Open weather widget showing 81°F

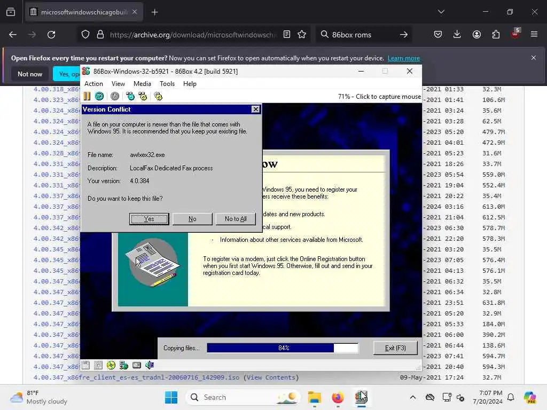(38, 397)
